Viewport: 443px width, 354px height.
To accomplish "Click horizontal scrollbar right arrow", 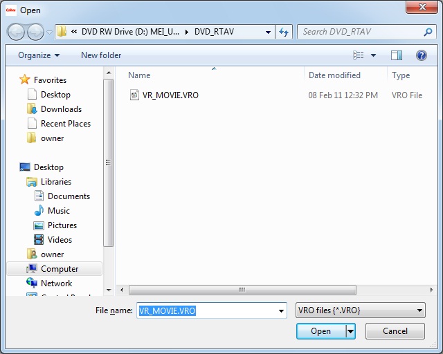I will click(431, 290).
